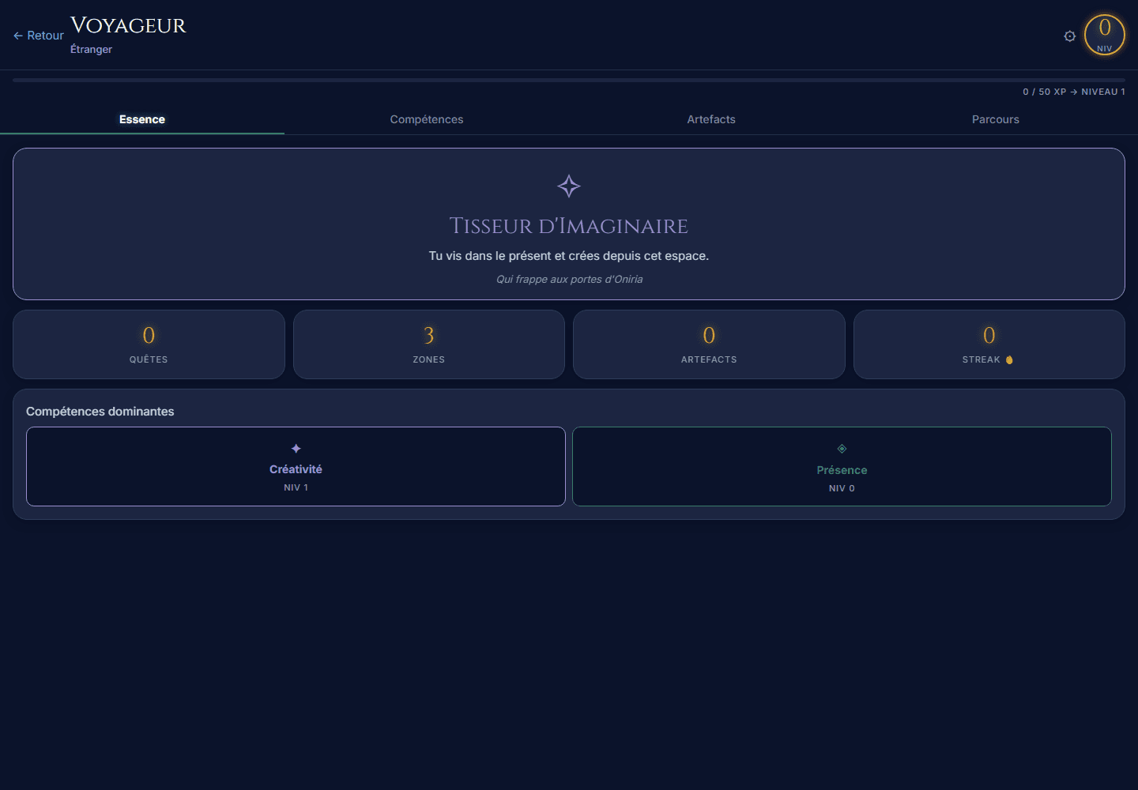
Task: Go back via the Retour link
Action: tap(39, 36)
